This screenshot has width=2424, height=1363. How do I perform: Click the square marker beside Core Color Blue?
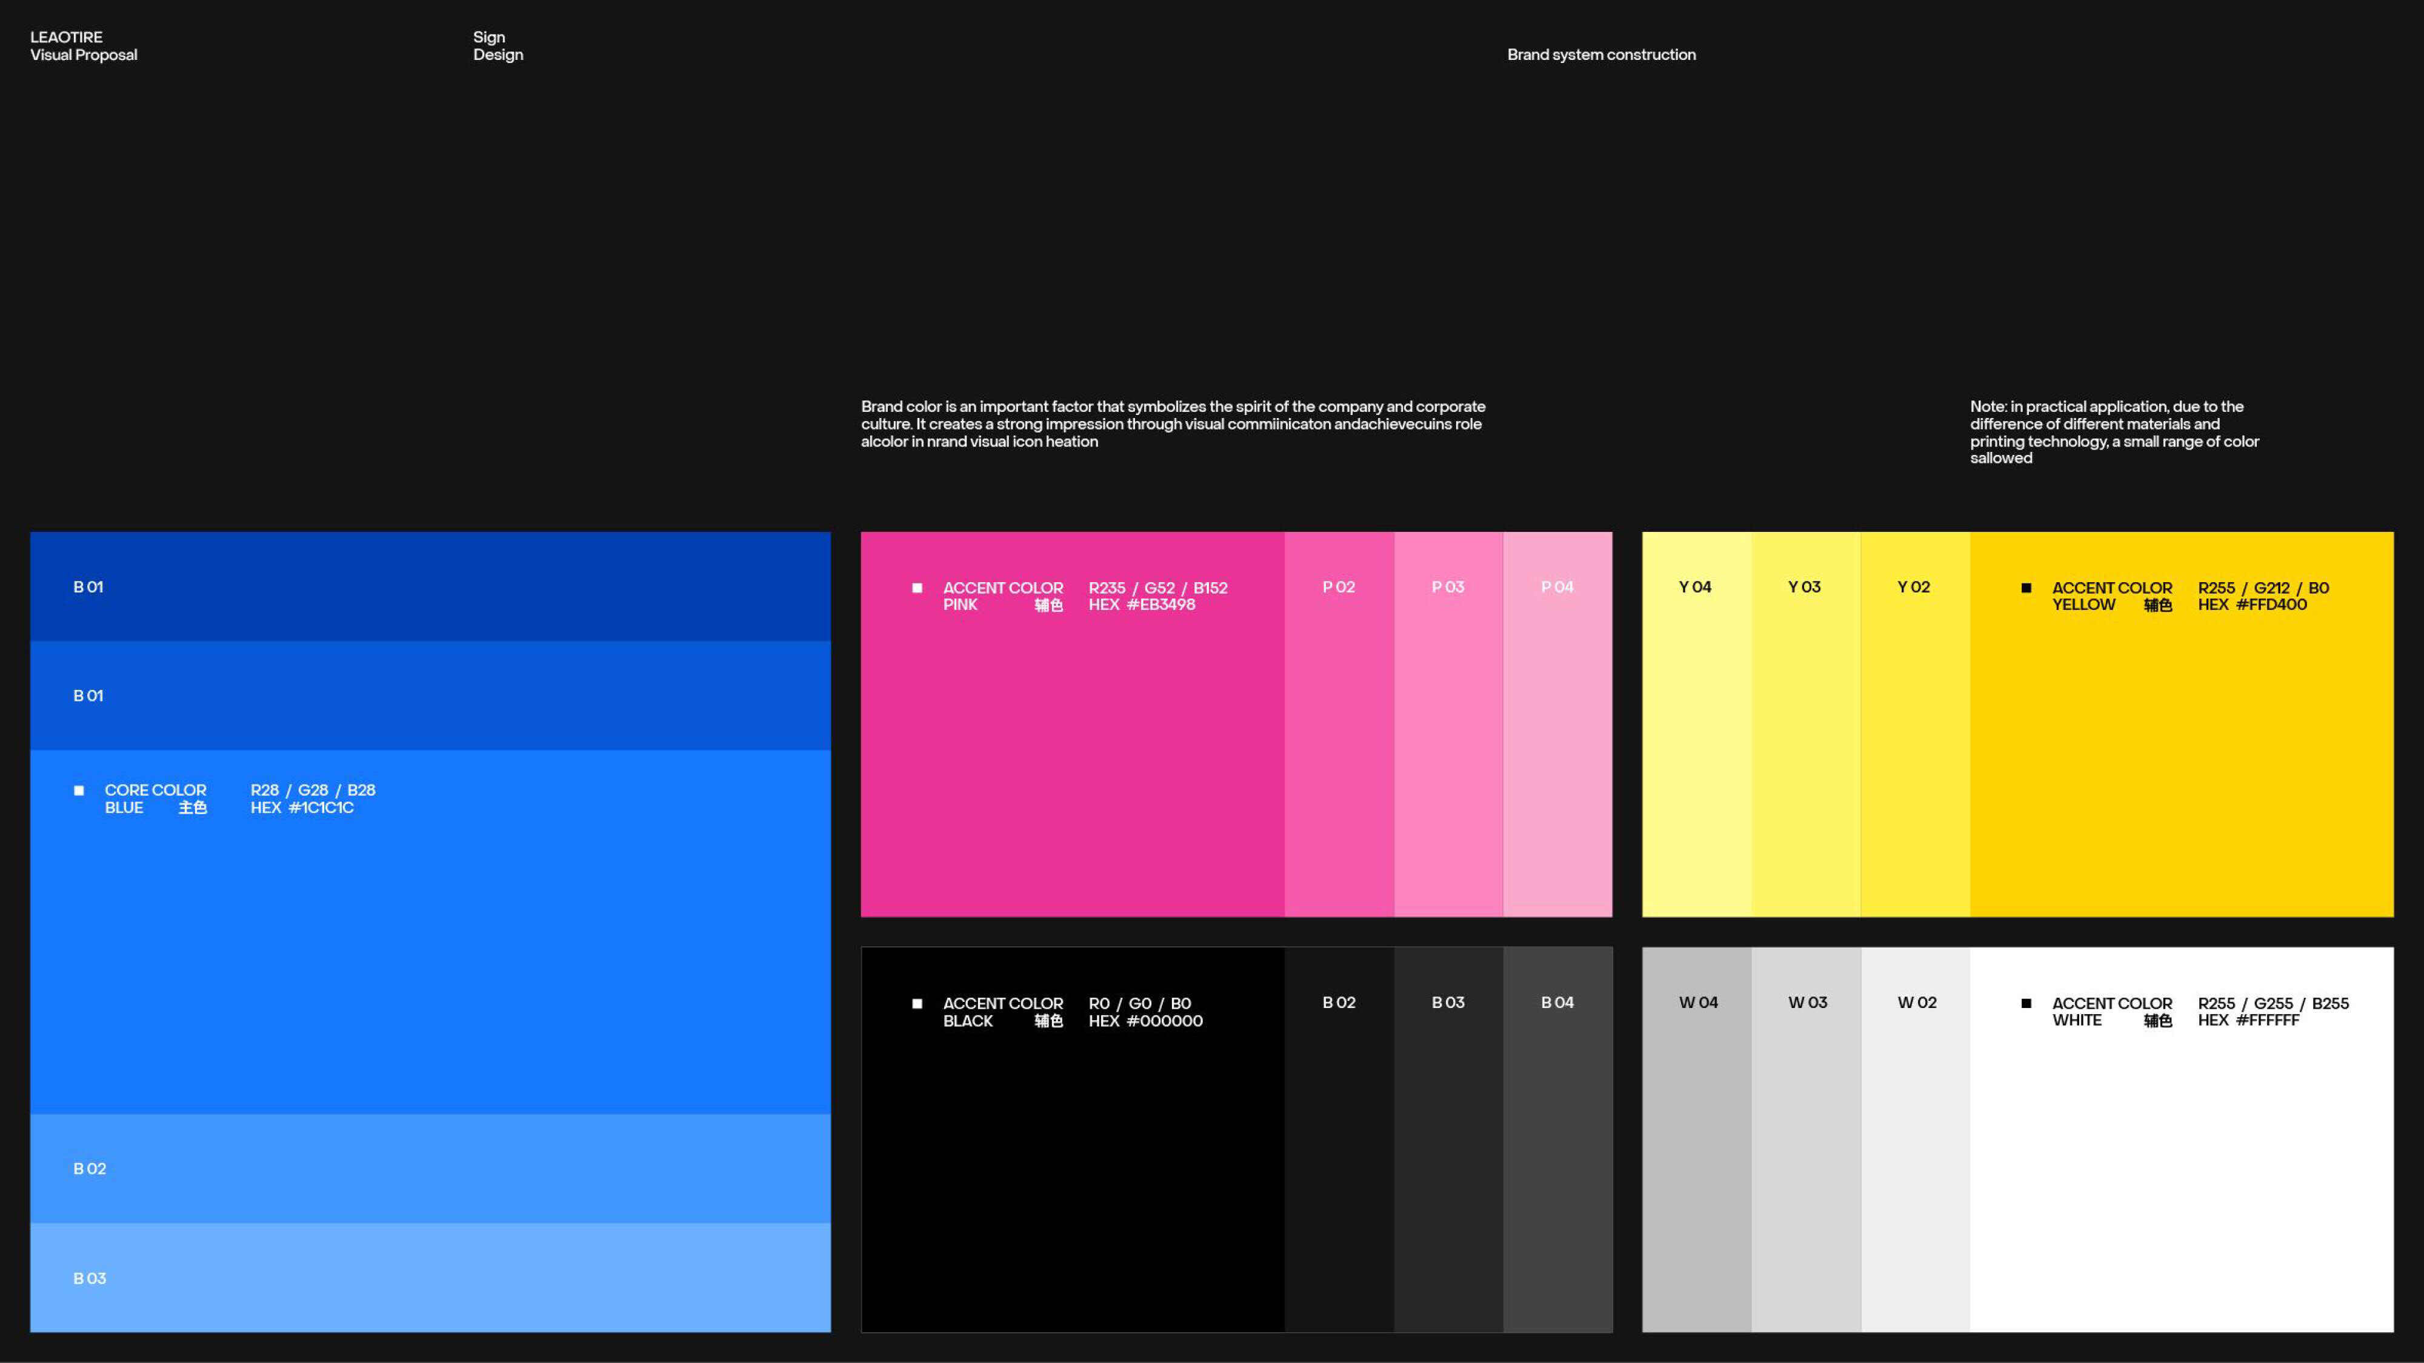[x=79, y=790]
